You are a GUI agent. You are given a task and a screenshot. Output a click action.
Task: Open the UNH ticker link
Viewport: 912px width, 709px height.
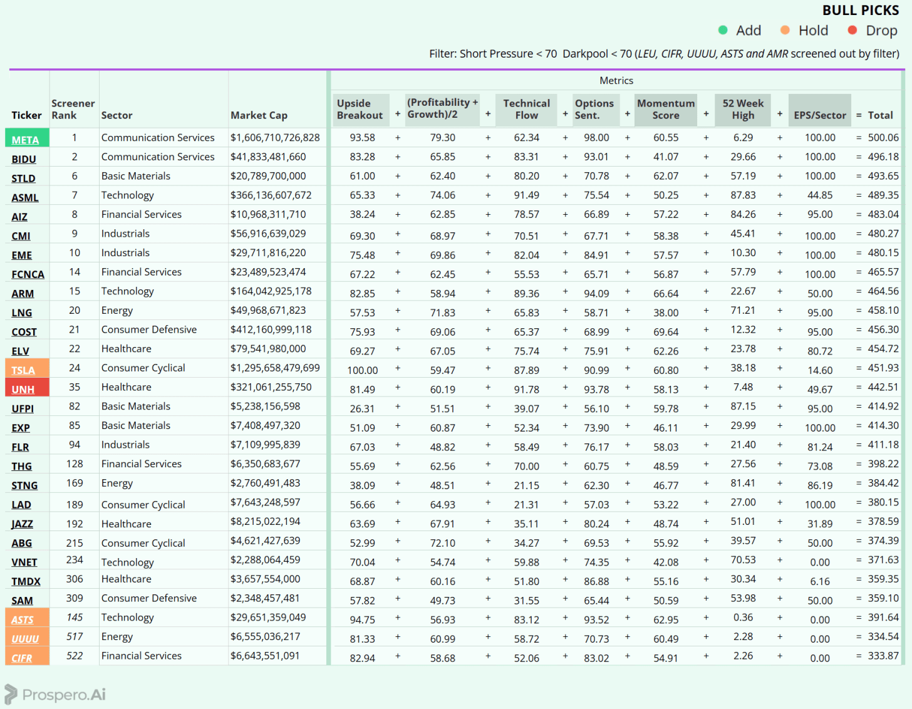click(x=23, y=390)
